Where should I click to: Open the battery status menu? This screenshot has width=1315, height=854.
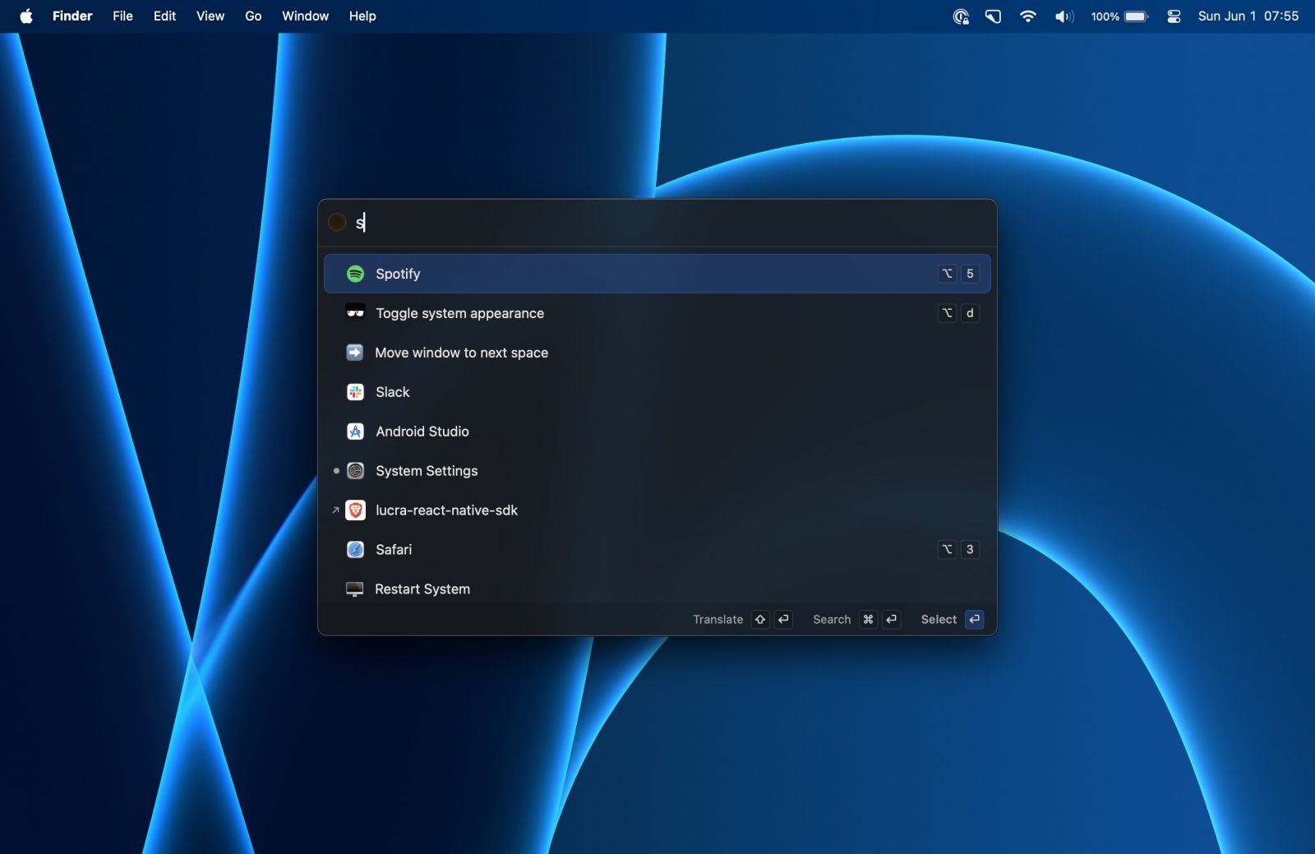[x=1135, y=16]
